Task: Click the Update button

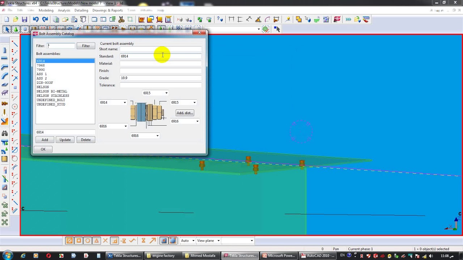Action: point(65,140)
